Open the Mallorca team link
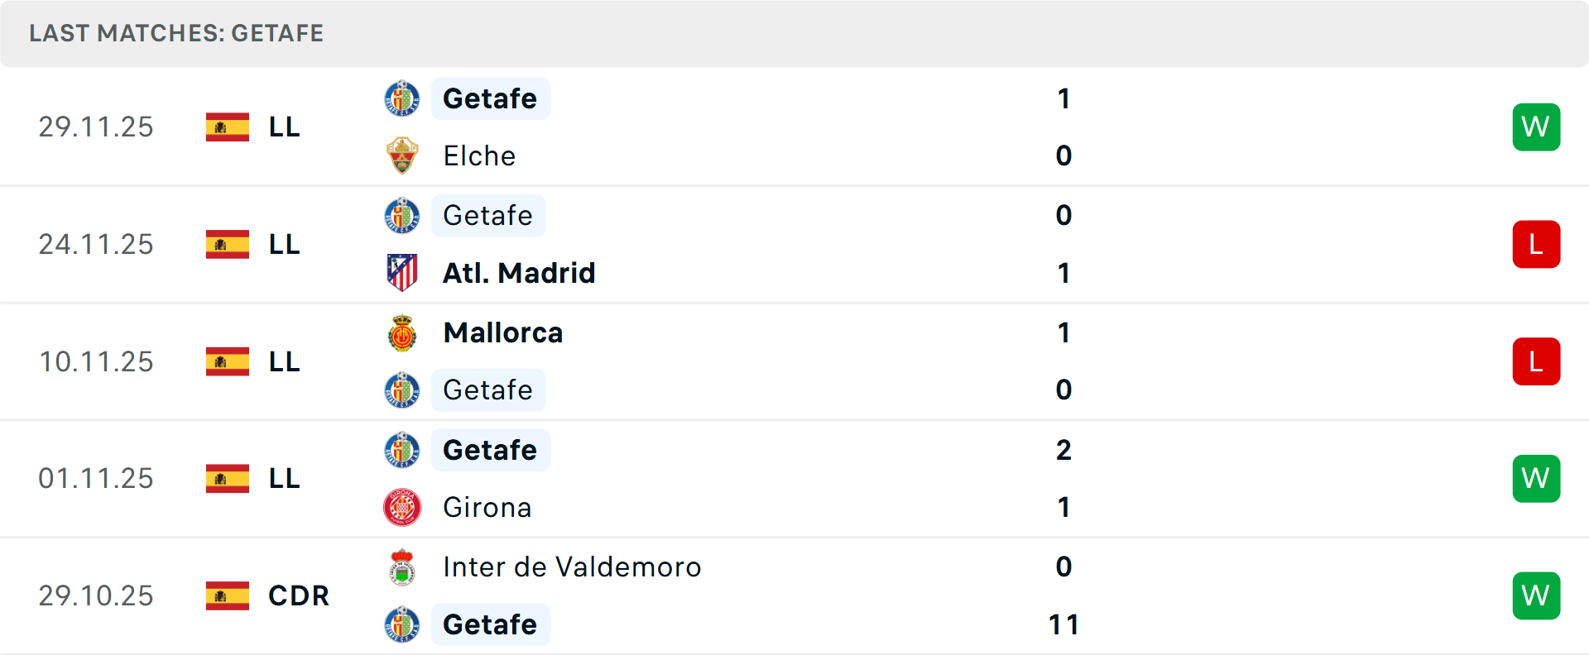The image size is (1589, 655). pos(503,332)
